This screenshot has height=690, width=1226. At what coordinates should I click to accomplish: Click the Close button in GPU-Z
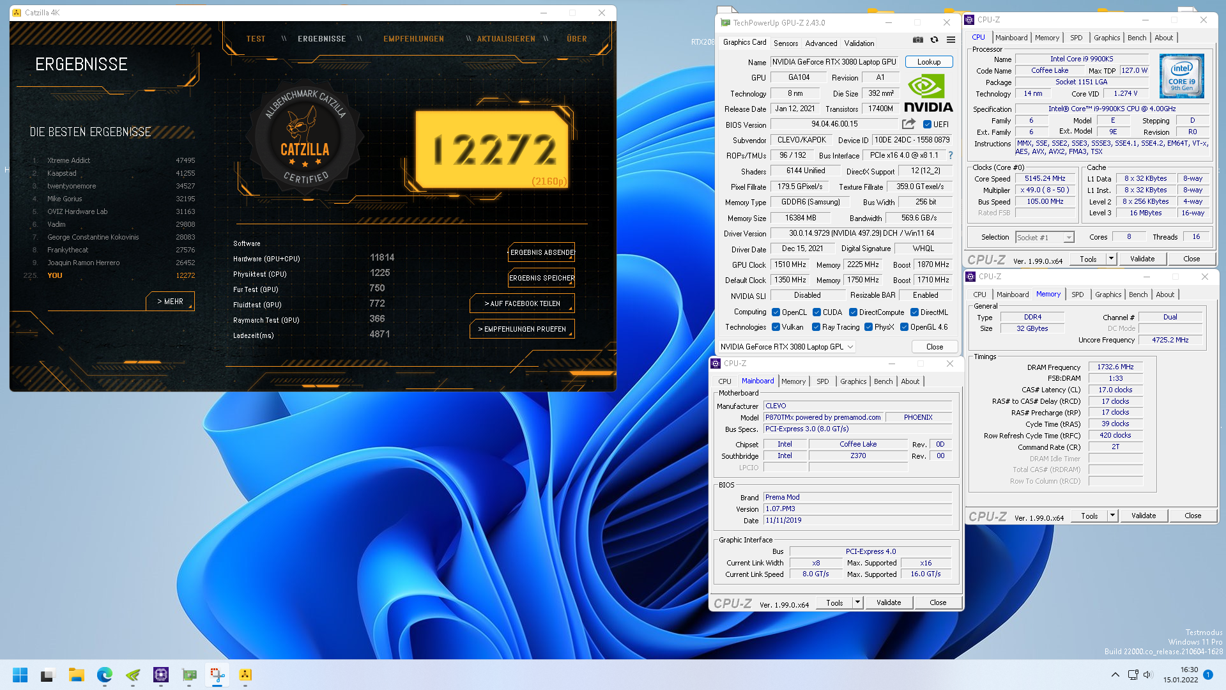point(934,347)
